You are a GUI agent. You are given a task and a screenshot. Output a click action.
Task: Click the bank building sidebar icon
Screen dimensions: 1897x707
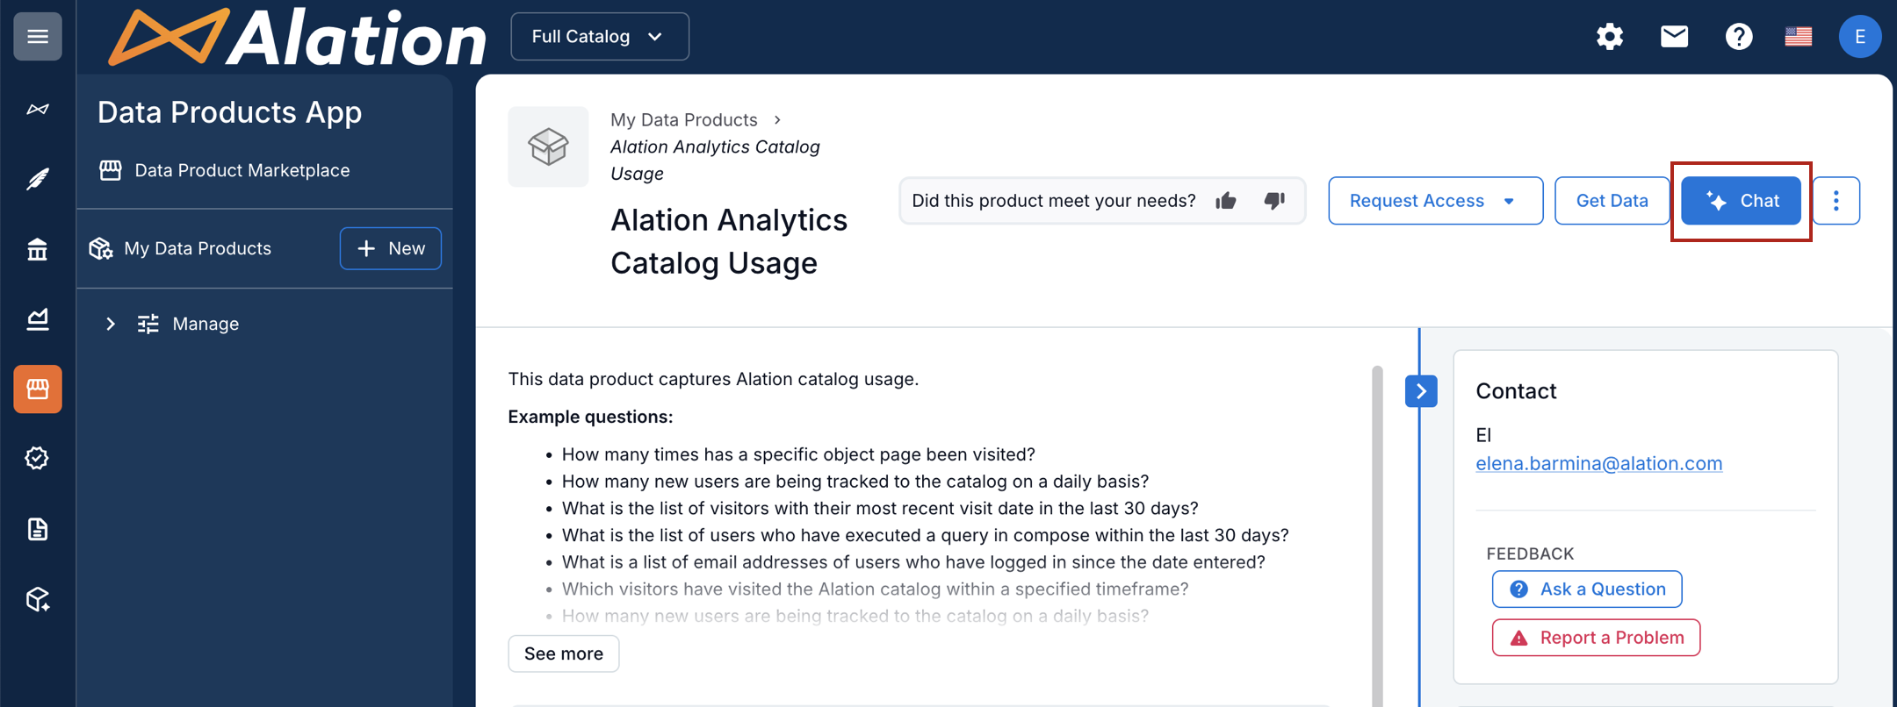(38, 250)
